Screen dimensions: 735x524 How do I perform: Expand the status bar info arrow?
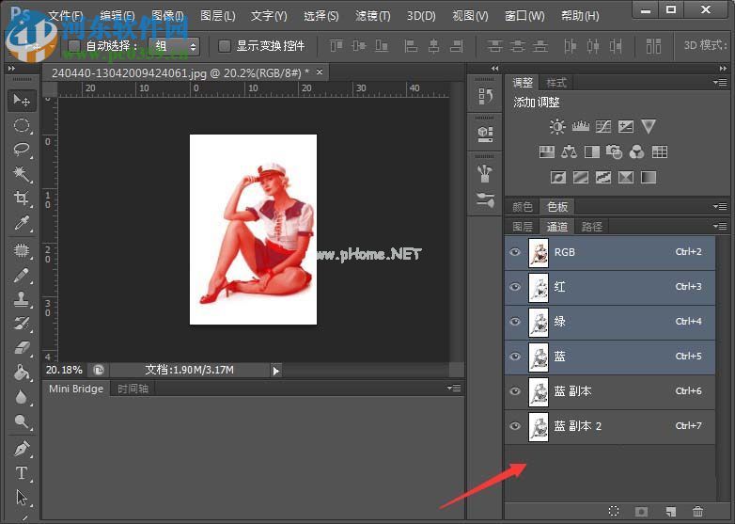tap(275, 371)
